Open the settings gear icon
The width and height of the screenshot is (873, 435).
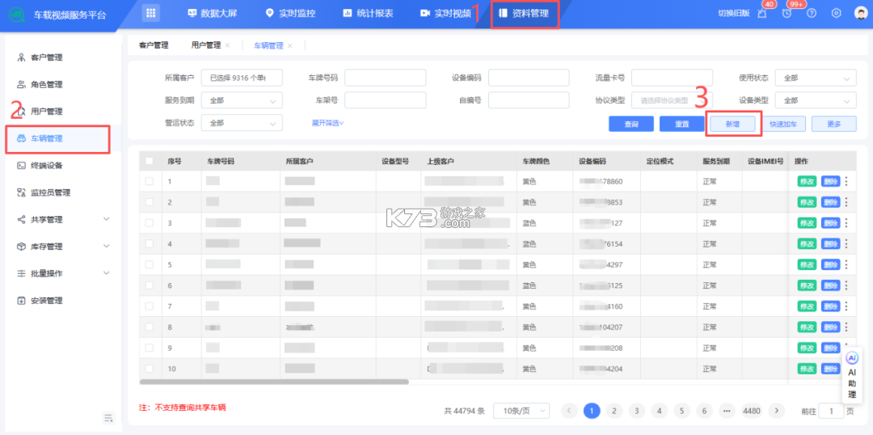coord(837,14)
